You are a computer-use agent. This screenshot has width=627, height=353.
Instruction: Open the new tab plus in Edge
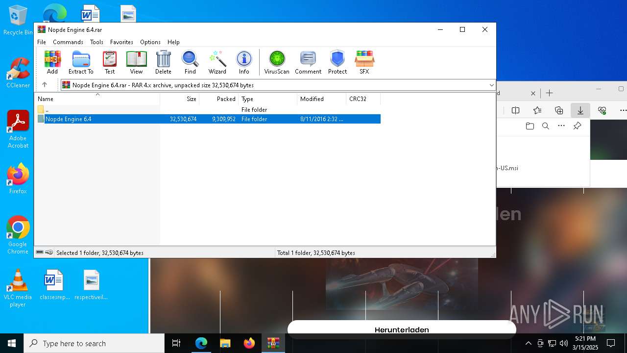click(549, 93)
